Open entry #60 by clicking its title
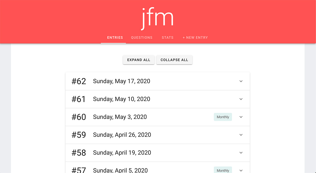This screenshot has height=173, width=316. pyautogui.click(x=120, y=117)
